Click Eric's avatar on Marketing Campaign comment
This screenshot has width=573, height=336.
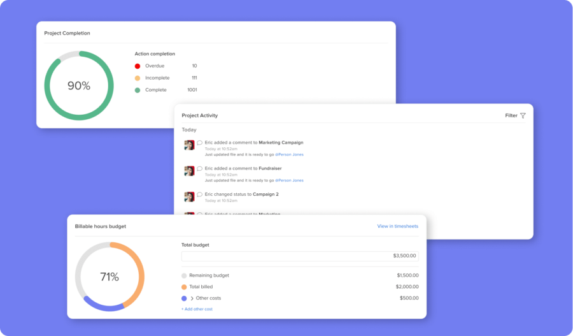click(x=189, y=145)
